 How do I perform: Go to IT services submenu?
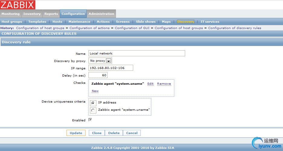point(210,22)
